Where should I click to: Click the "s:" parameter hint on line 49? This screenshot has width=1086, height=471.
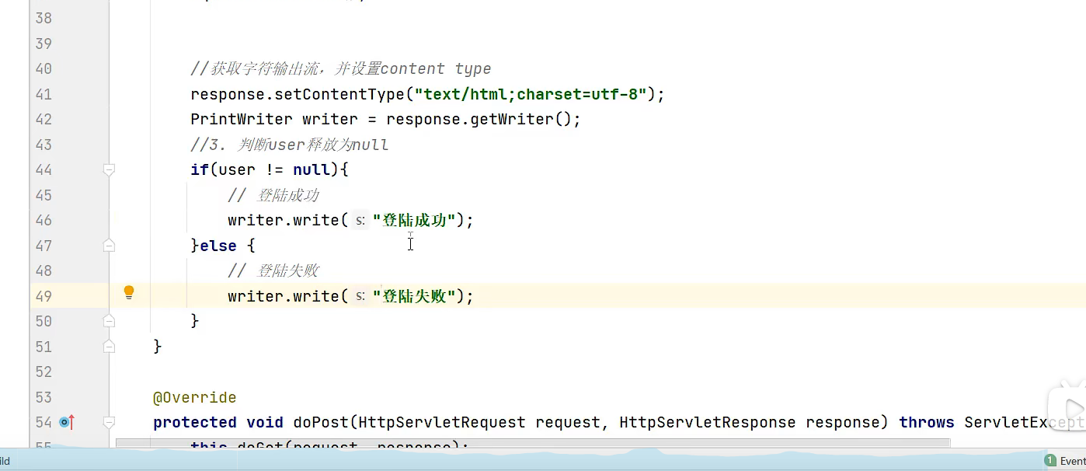point(360,296)
